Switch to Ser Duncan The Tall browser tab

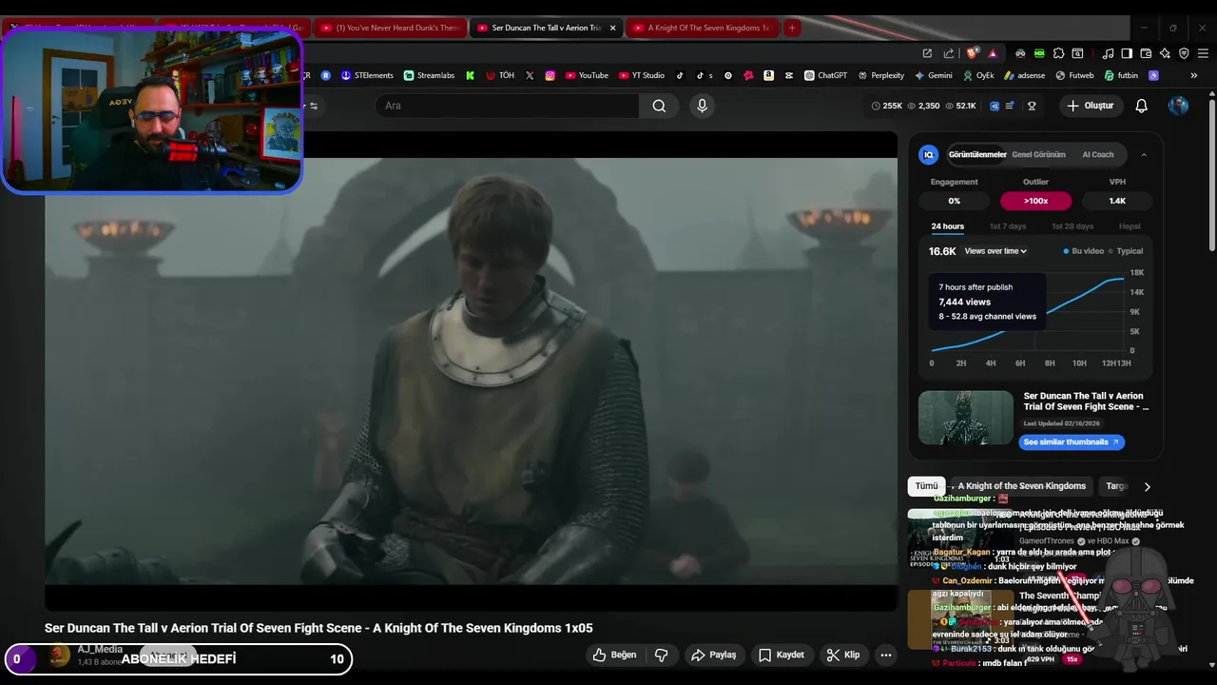[547, 28]
